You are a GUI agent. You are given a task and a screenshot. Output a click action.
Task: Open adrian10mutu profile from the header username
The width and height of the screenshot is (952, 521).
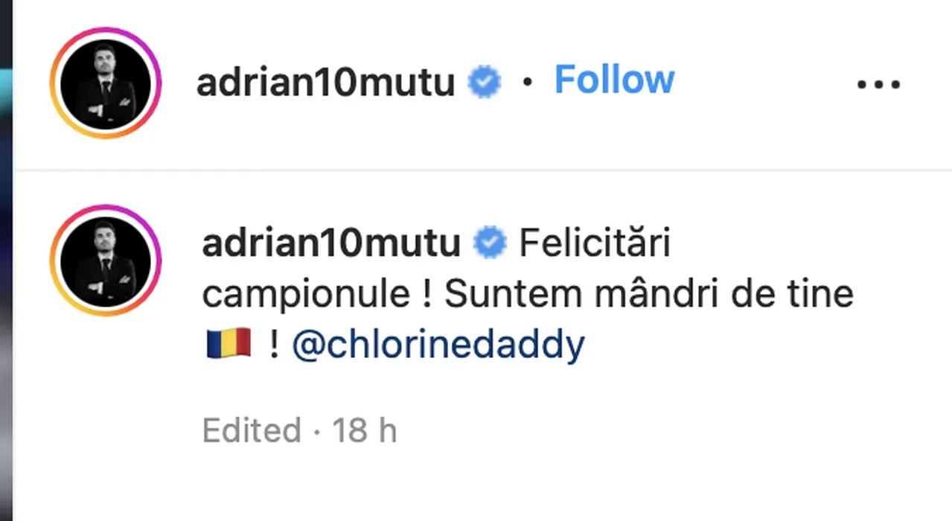click(325, 83)
